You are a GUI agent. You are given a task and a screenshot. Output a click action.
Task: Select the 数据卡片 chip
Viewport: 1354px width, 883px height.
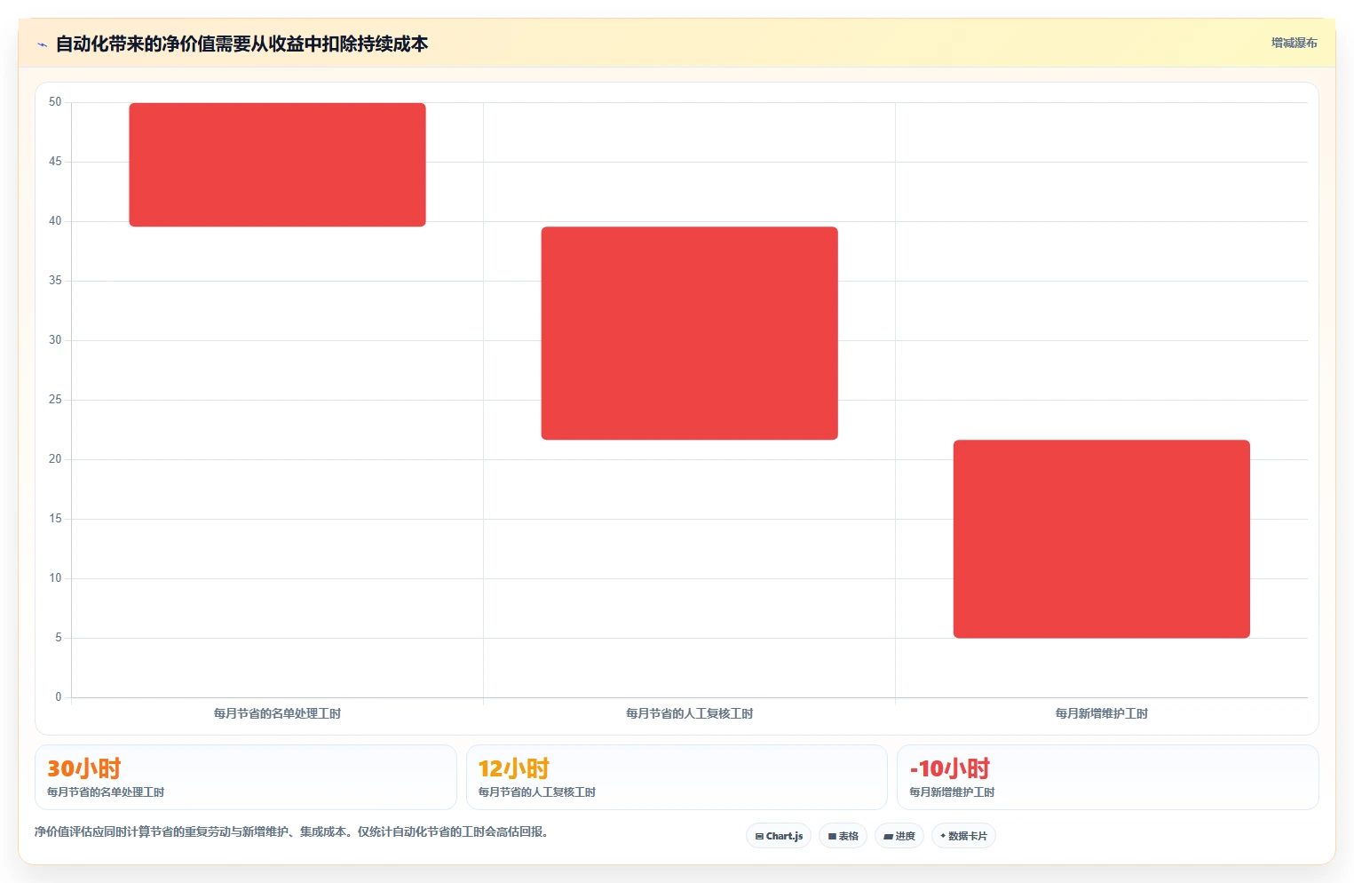coord(963,836)
